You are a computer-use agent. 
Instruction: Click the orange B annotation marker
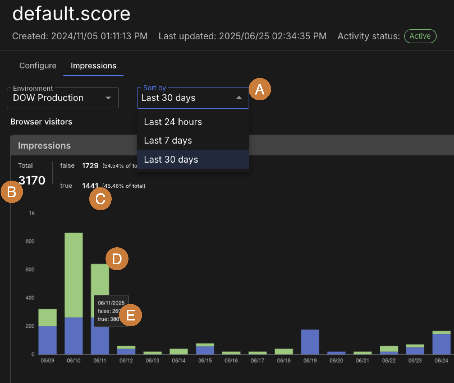coord(12,192)
